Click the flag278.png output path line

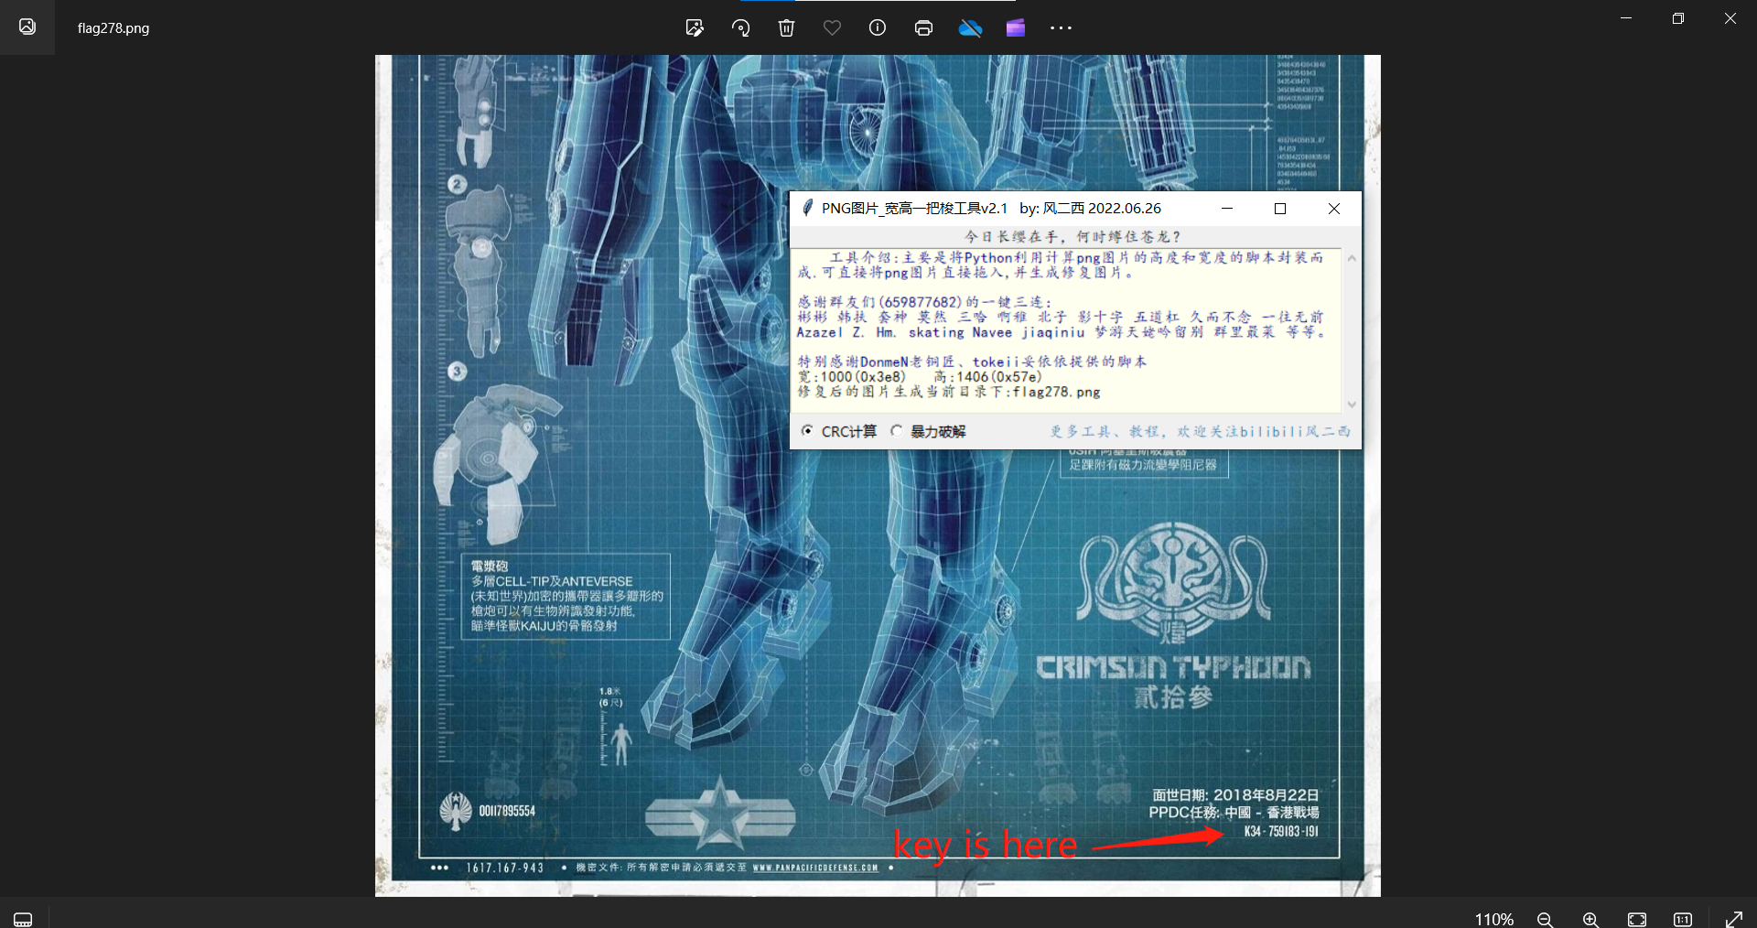949,392
